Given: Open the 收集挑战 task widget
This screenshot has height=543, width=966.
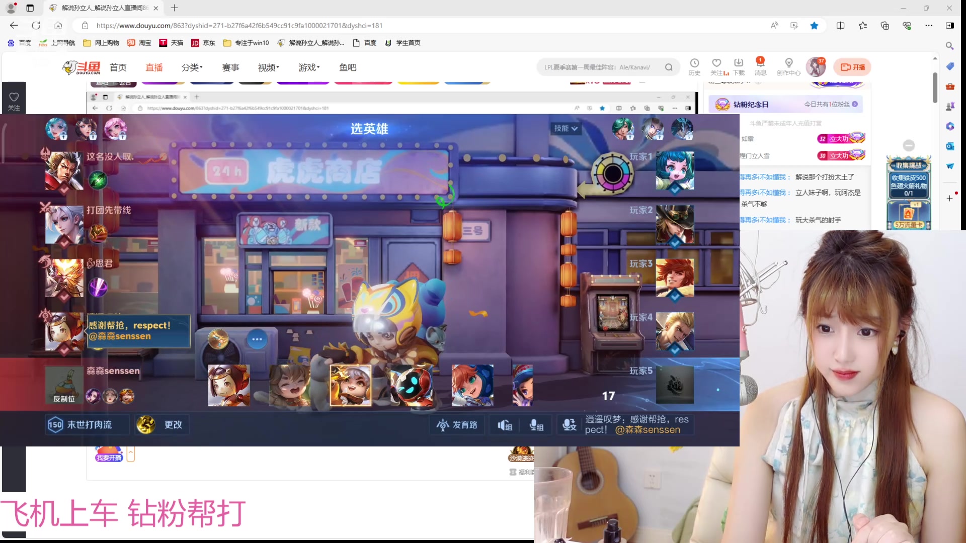Looking at the screenshot, I should pyautogui.click(x=909, y=194).
